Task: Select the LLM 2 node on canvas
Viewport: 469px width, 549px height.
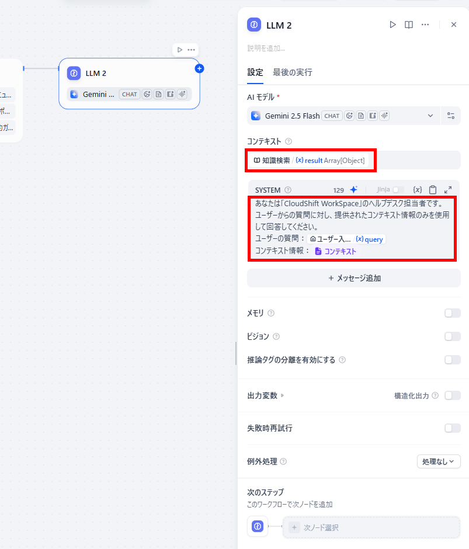Action: (x=129, y=84)
